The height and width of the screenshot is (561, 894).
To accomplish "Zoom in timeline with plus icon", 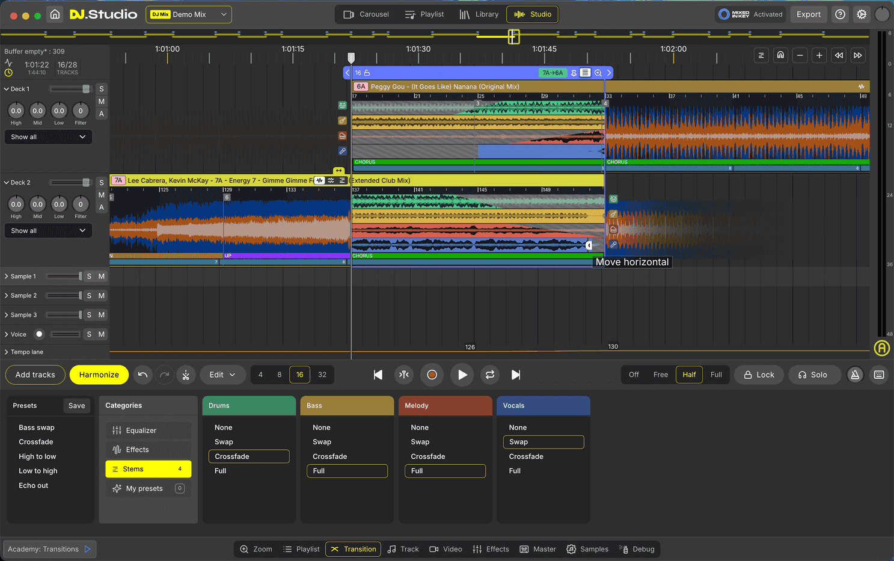I will [x=819, y=55].
